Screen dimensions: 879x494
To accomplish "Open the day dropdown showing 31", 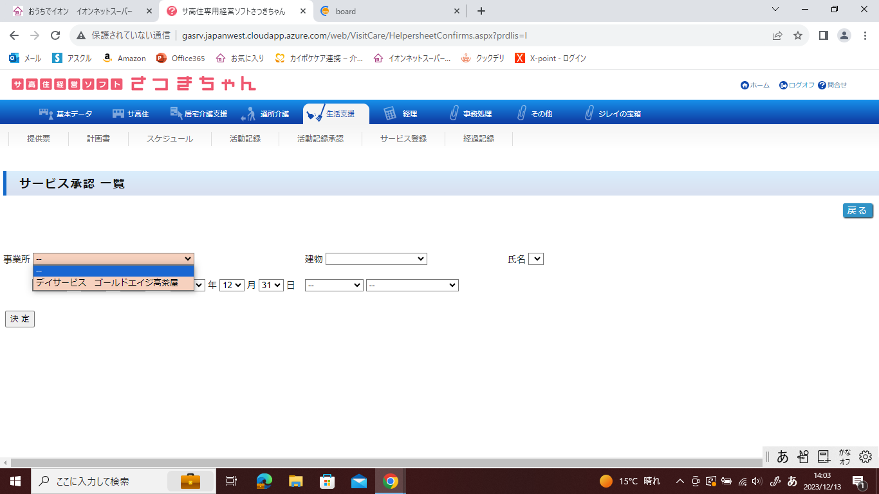I will 271,285.
